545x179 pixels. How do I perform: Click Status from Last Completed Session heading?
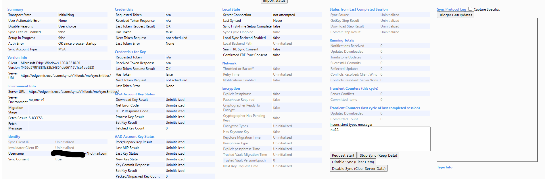(358, 9)
